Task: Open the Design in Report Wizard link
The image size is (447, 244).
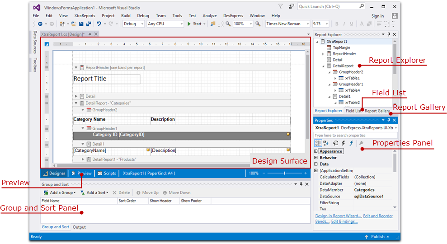Action: click(x=339, y=216)
